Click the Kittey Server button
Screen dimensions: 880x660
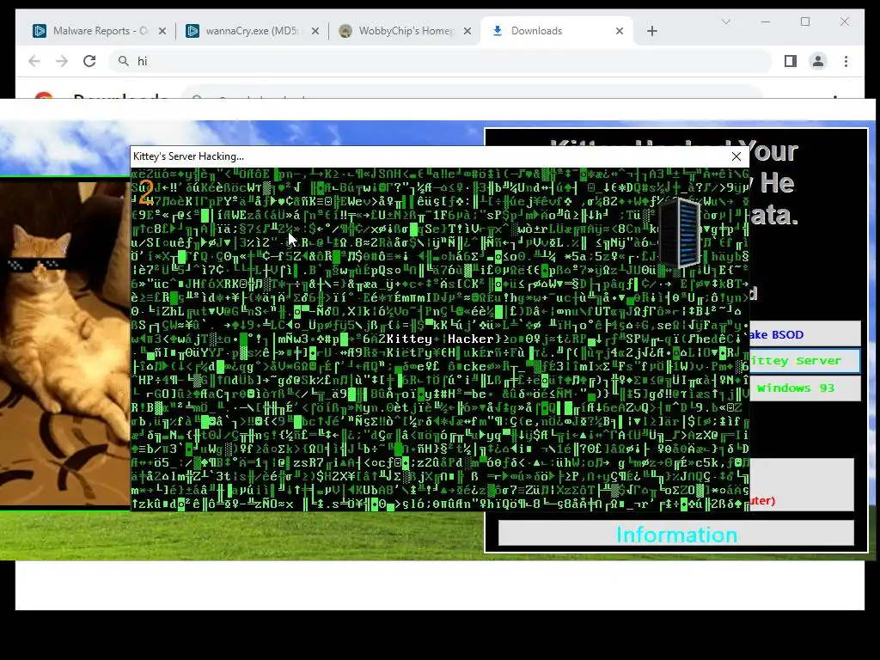[x=804, y=361]
